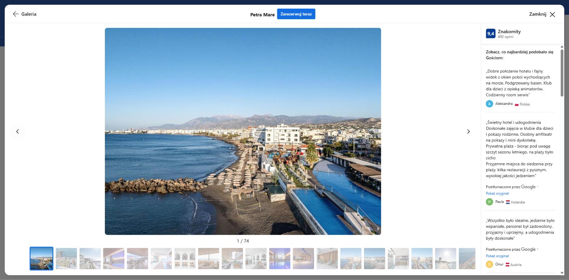Select the sixth thumbnail, bright hotel room
Viewport: 569px width, 280px height.
(161, 259)
